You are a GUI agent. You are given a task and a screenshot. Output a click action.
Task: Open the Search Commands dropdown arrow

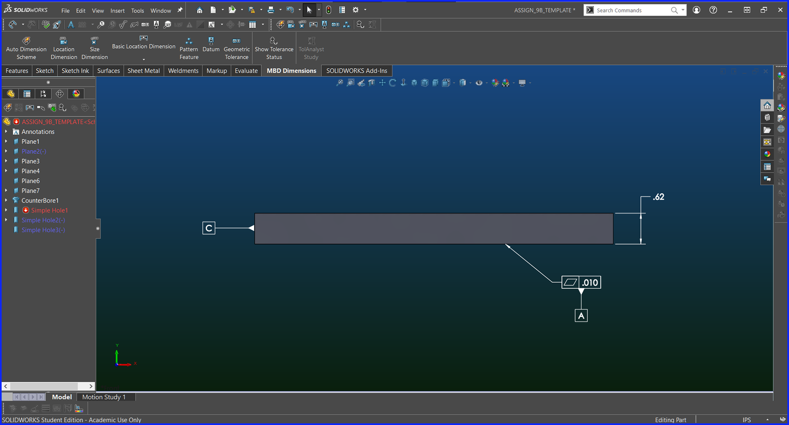coord(683,10)
